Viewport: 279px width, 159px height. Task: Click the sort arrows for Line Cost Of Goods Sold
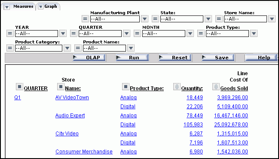[216, 87]
